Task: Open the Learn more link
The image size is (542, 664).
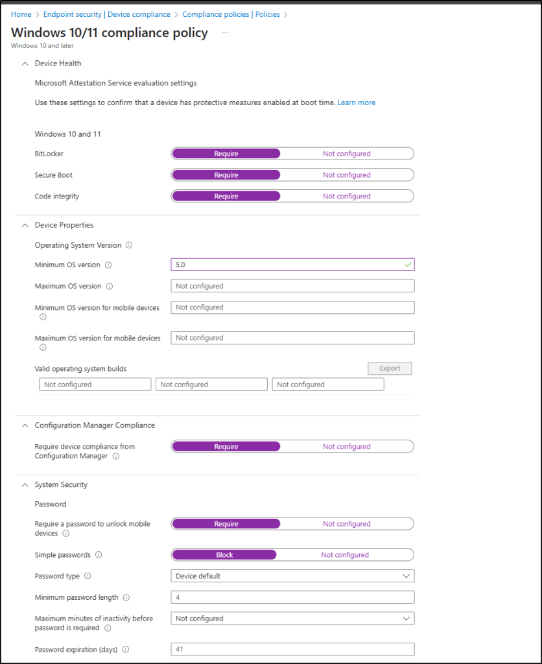Action: pos(356,102)
